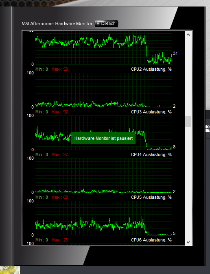Click the hardware monitor scrollbar thumb
This screenshot has height=274, width=210.
point(188,122)
